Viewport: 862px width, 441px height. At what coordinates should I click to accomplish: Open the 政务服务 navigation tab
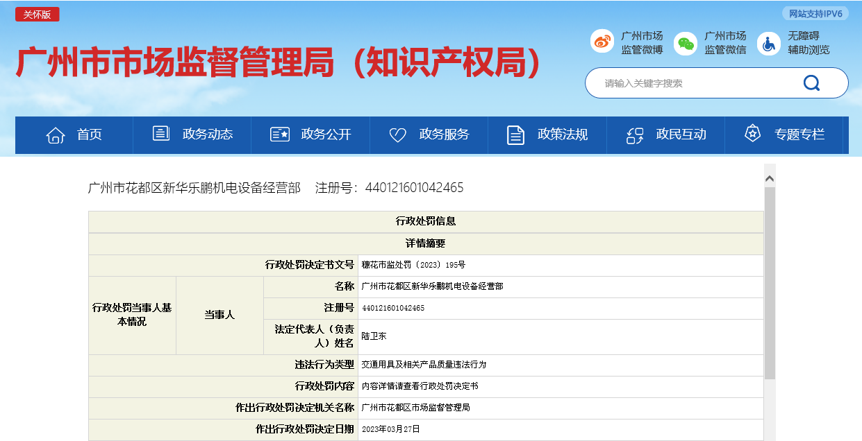click(x=429, y=135)
